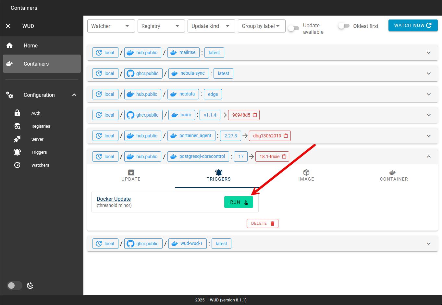
Task: Click the nebula-sync latest tag chip
Action: (224, 73)
